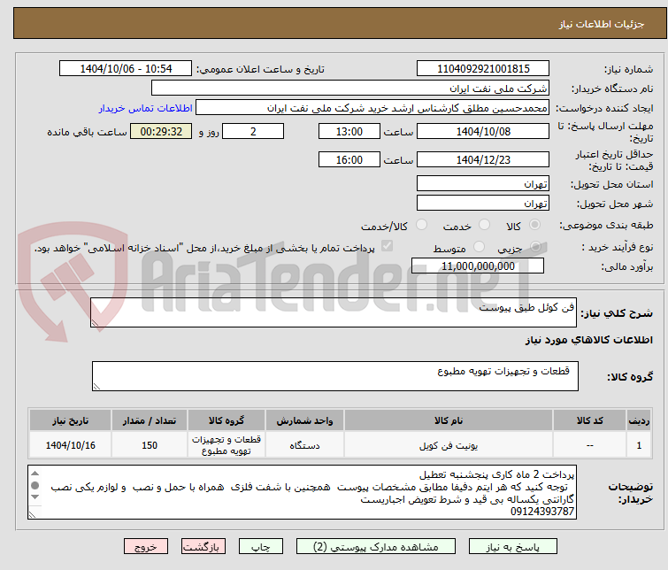Click the خروج exit button
The image size is (668, 570).
pos(146,547)
